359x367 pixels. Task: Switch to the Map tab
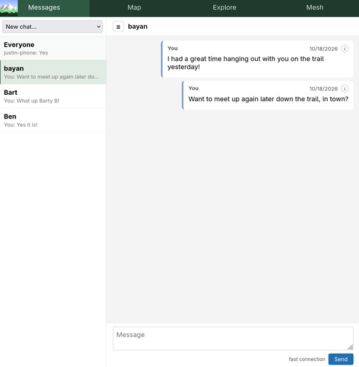pyautogui.click(x=134, y=8)
